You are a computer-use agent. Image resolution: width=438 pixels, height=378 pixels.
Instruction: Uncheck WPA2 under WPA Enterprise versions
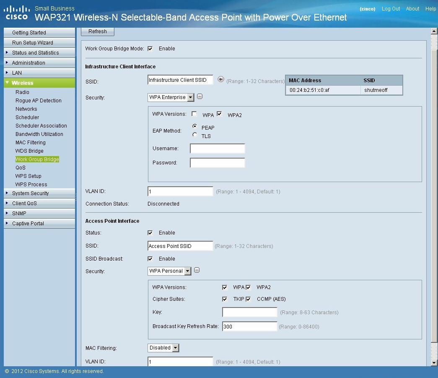[x=219, y=114]
